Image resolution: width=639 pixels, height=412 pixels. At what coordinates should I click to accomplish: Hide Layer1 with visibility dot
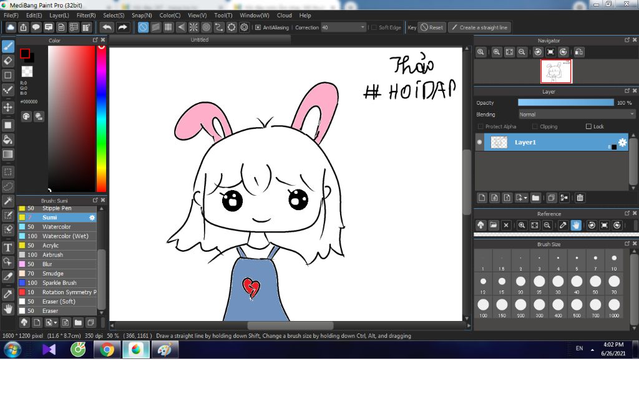(480, 142)
